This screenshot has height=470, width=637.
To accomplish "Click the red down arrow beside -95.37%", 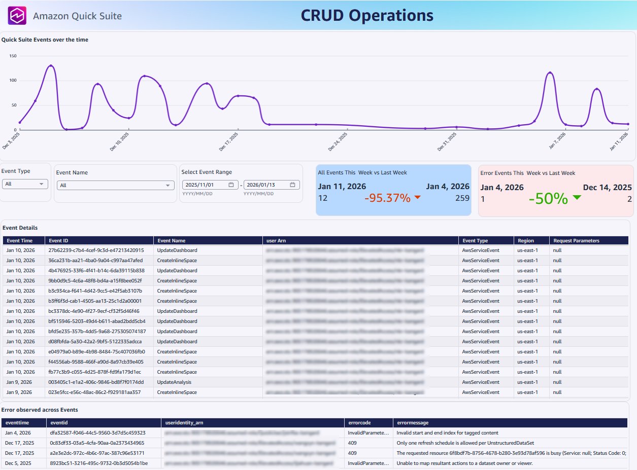I will click(418, 198).
